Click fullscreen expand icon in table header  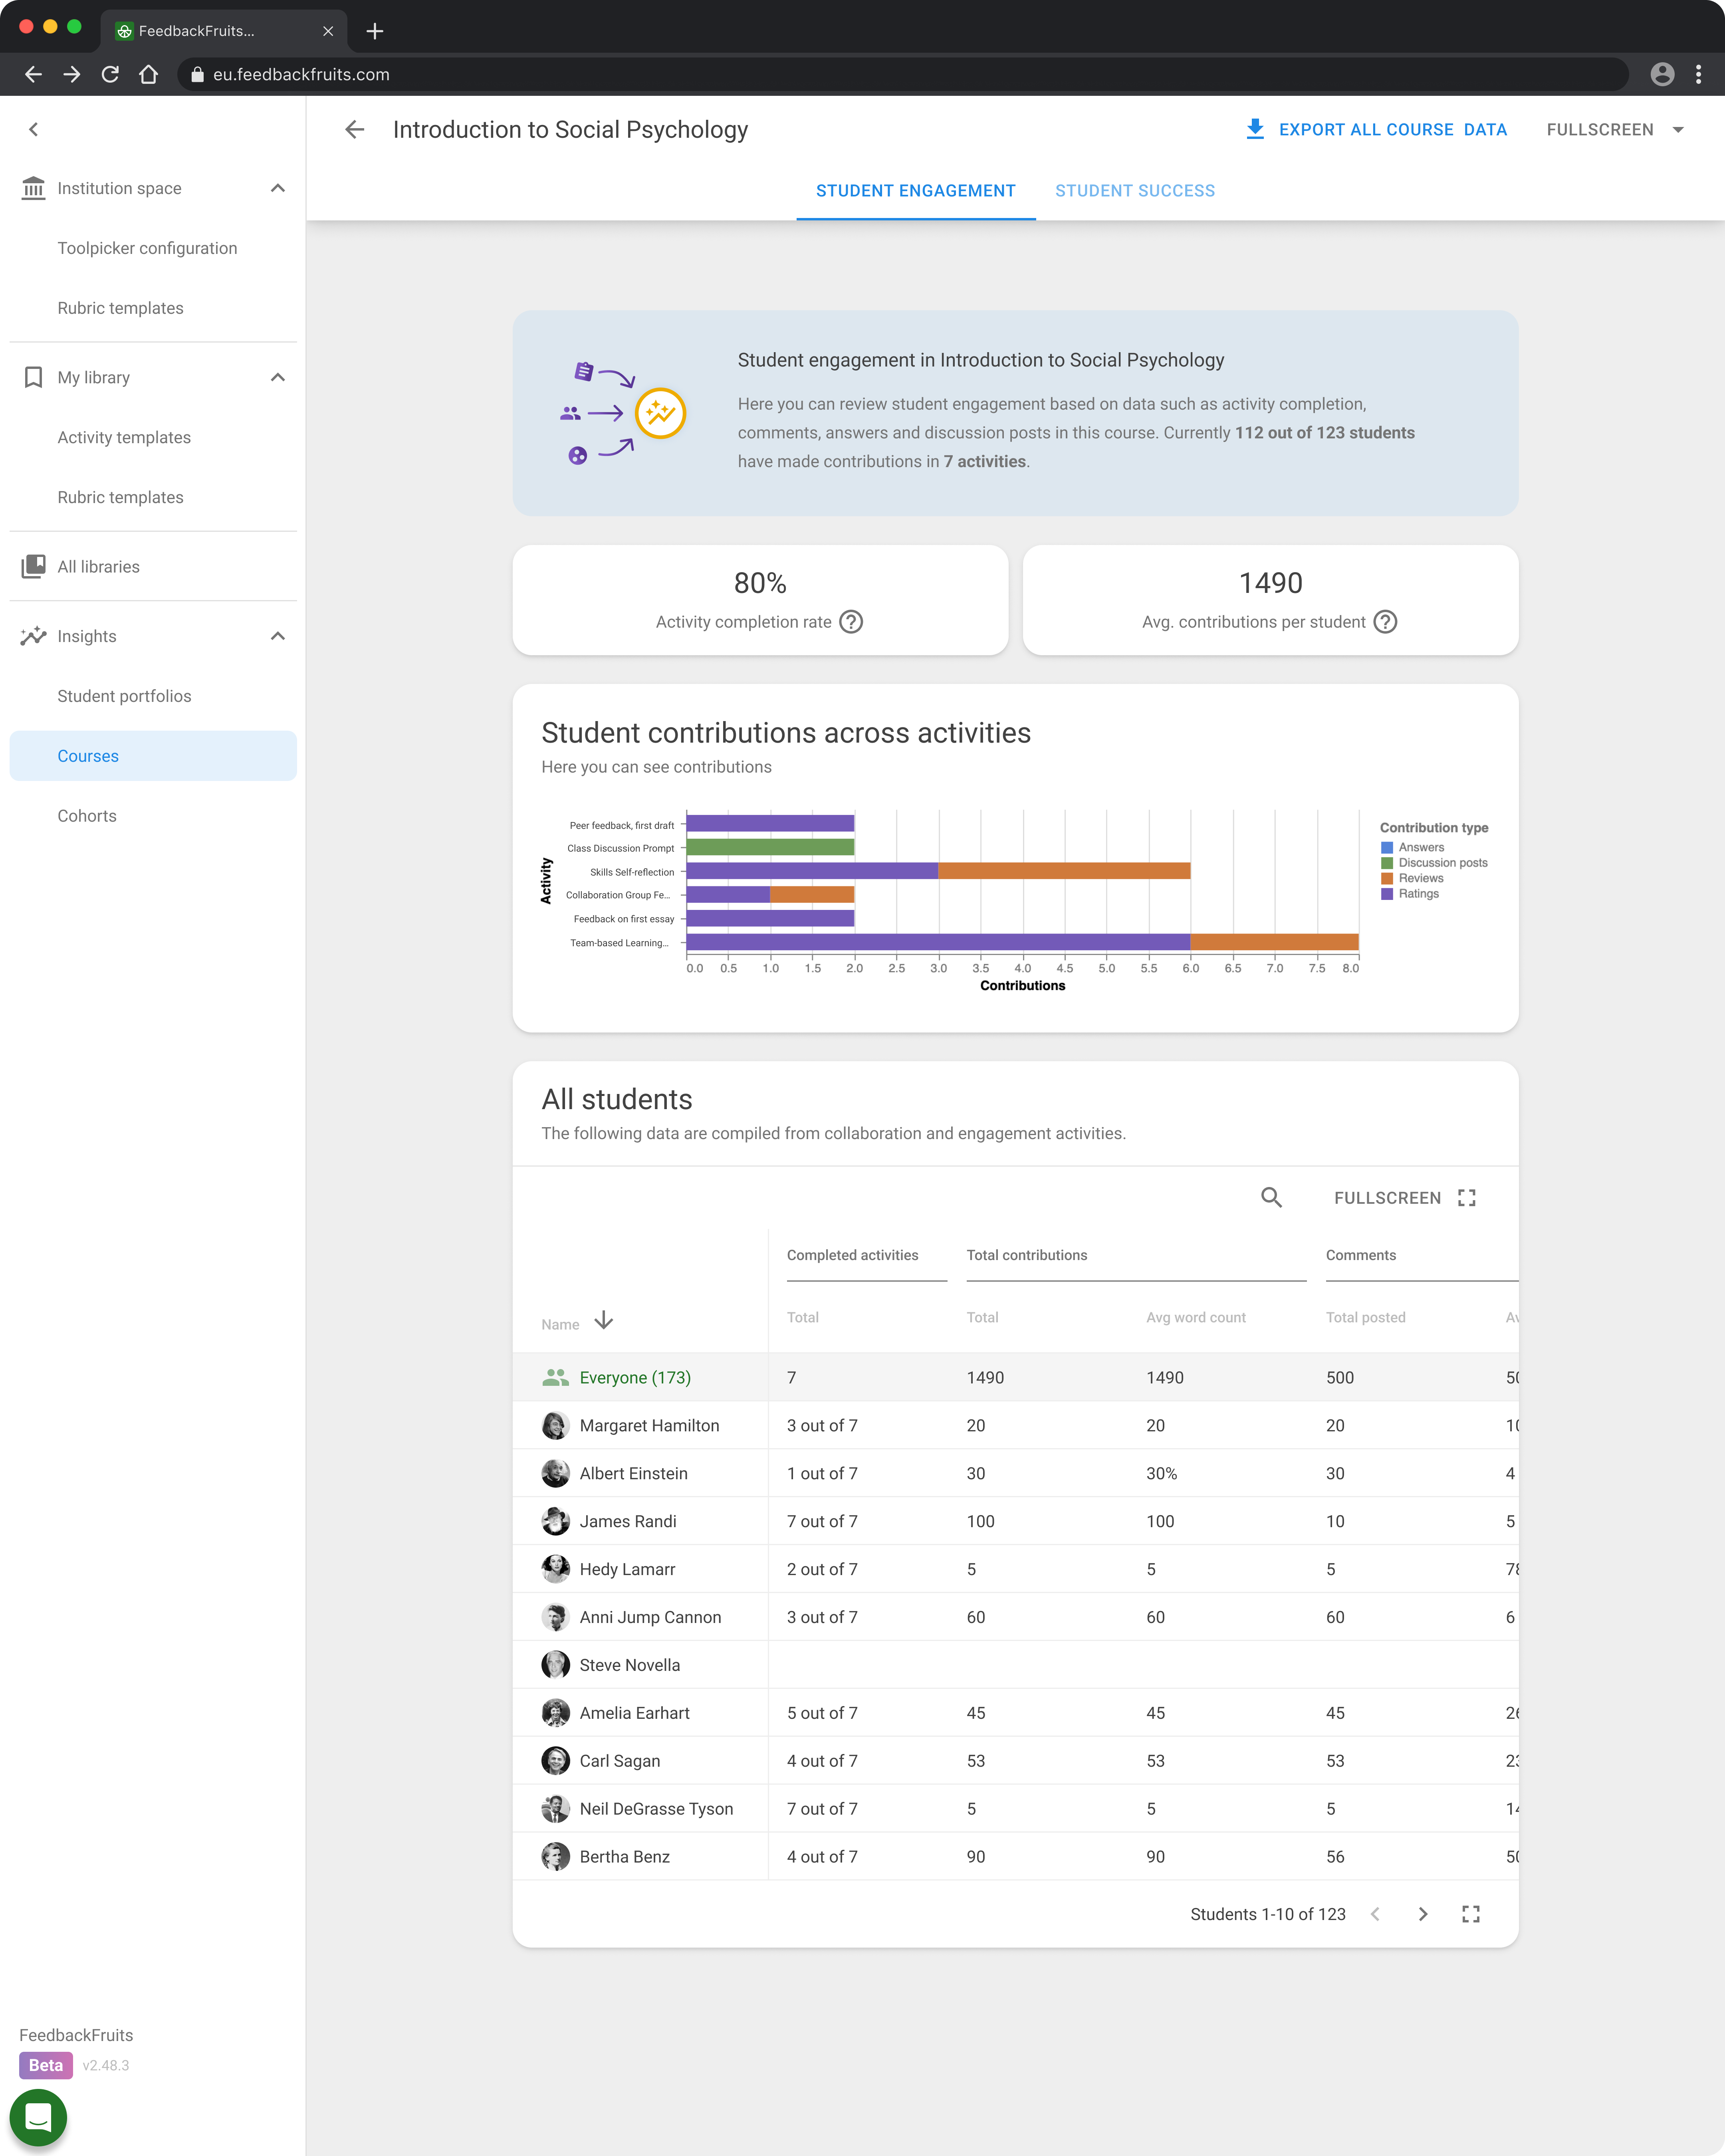point(1467,1198)
